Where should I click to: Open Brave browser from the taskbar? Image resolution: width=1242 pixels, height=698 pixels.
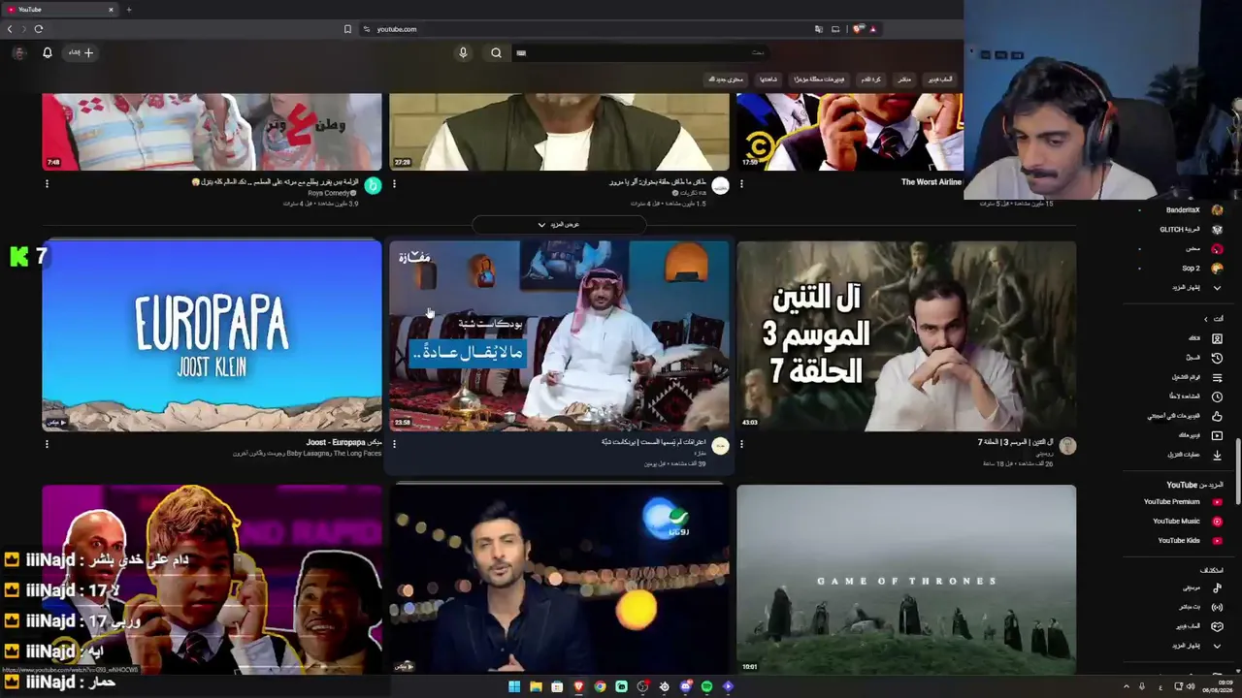coord(578,686)
